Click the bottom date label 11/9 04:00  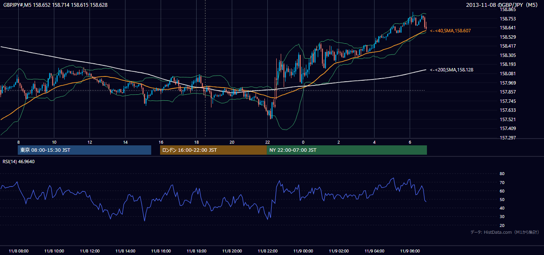pyautogui.click(x=375, y=251)
